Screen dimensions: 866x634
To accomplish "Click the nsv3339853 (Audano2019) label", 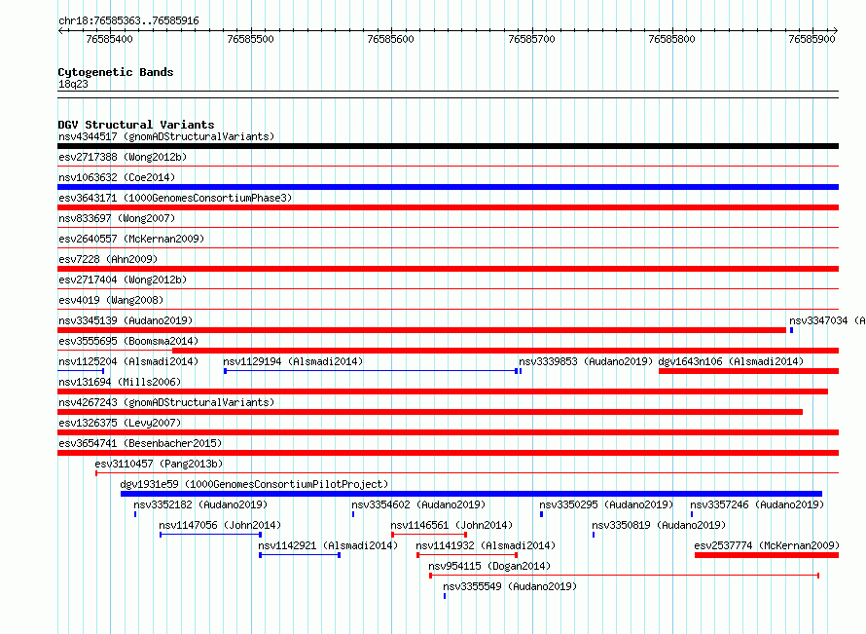I will (586, 361).
